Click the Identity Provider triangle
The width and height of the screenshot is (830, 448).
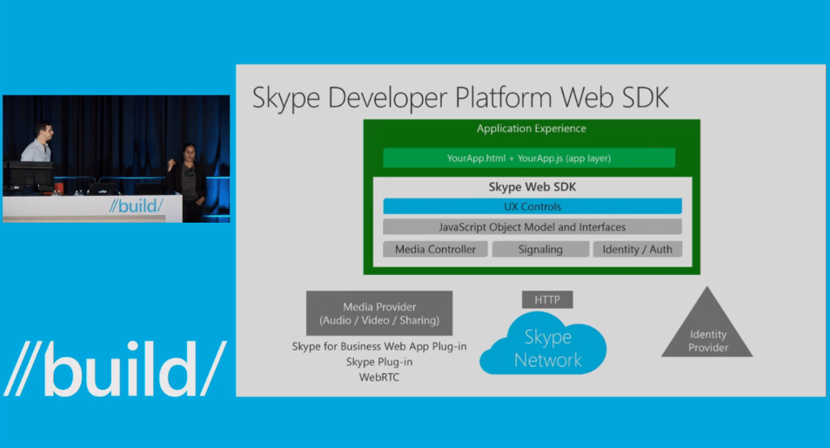pos(706,323)
